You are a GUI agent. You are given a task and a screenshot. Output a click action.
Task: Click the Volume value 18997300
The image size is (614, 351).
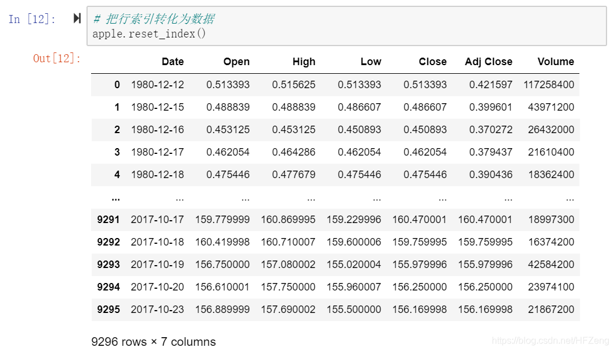(x=551, y=219)
